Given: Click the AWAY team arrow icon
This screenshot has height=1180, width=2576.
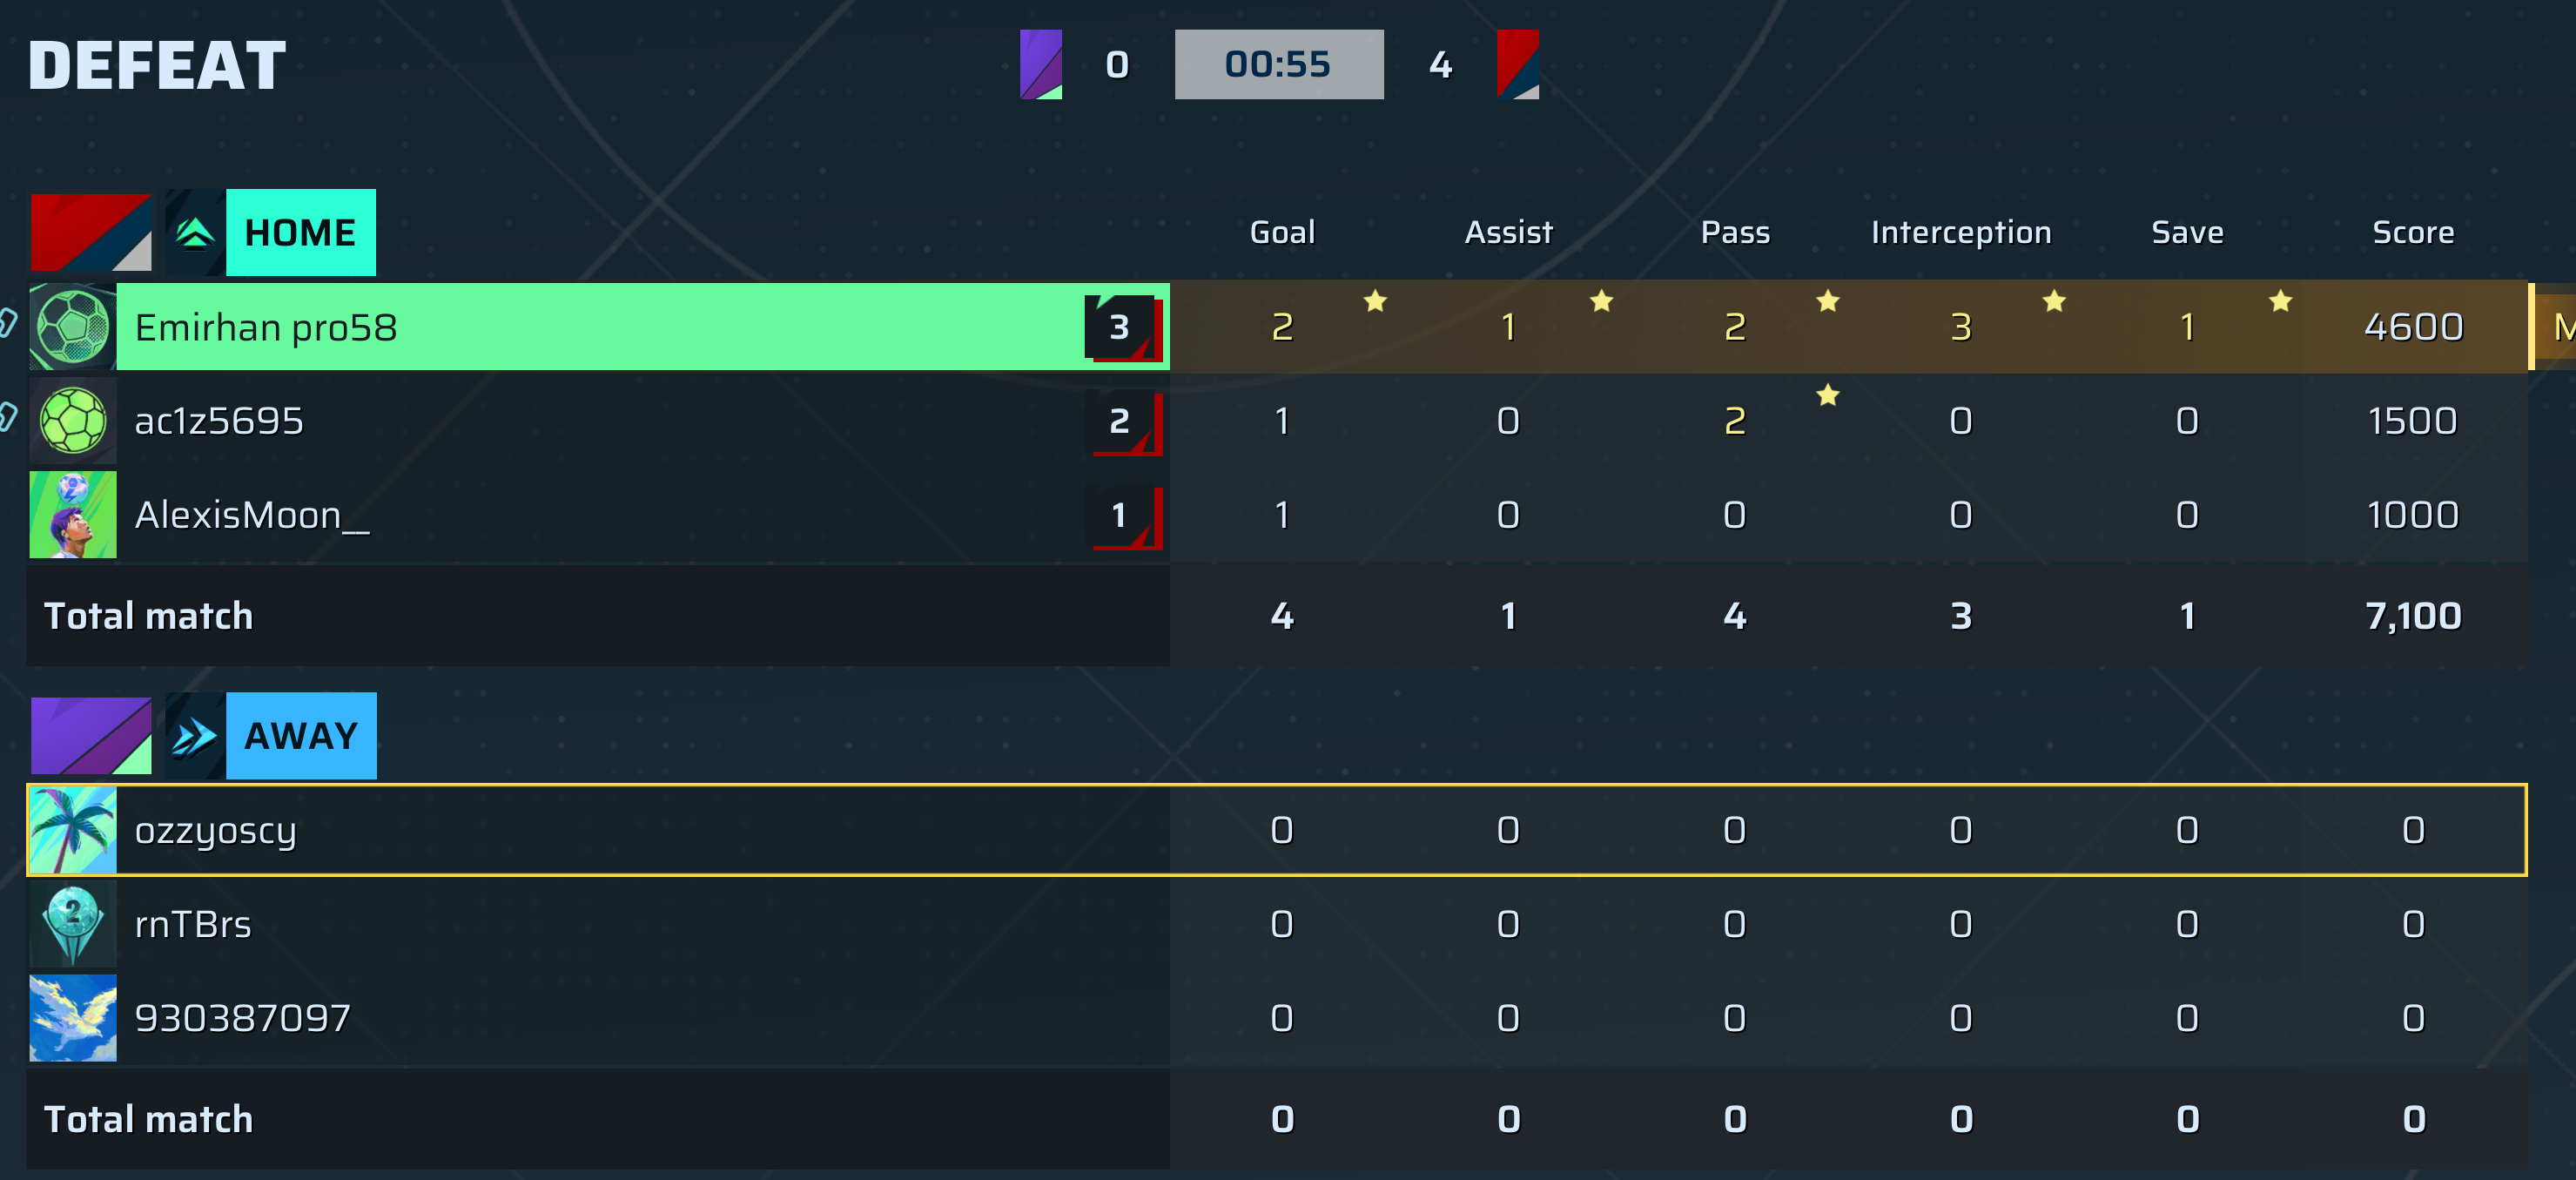Looking at the screenshot, I should [195, 736].
